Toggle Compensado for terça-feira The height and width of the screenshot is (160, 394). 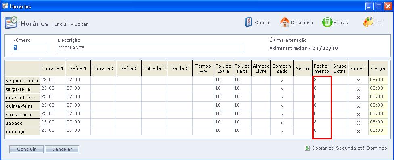coord(282,89)
